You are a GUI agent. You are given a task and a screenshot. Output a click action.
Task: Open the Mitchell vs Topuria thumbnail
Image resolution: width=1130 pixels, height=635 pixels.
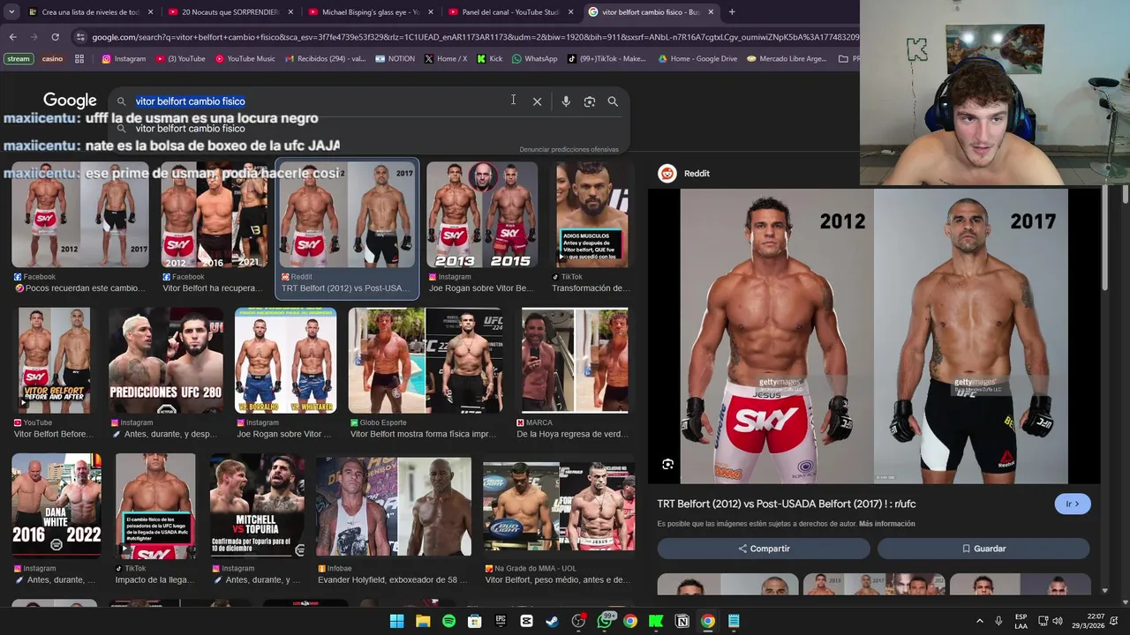point(257,505)
